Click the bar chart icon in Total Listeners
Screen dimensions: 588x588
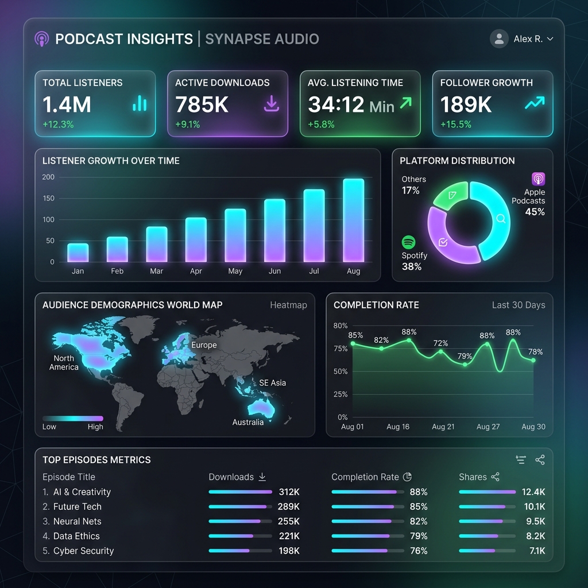pyautogui.click(x=140, y=103)
